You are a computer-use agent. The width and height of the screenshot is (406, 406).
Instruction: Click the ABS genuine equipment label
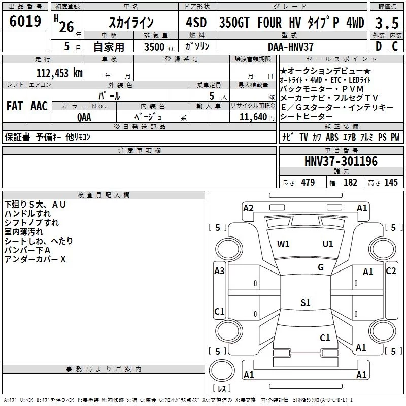332,137
